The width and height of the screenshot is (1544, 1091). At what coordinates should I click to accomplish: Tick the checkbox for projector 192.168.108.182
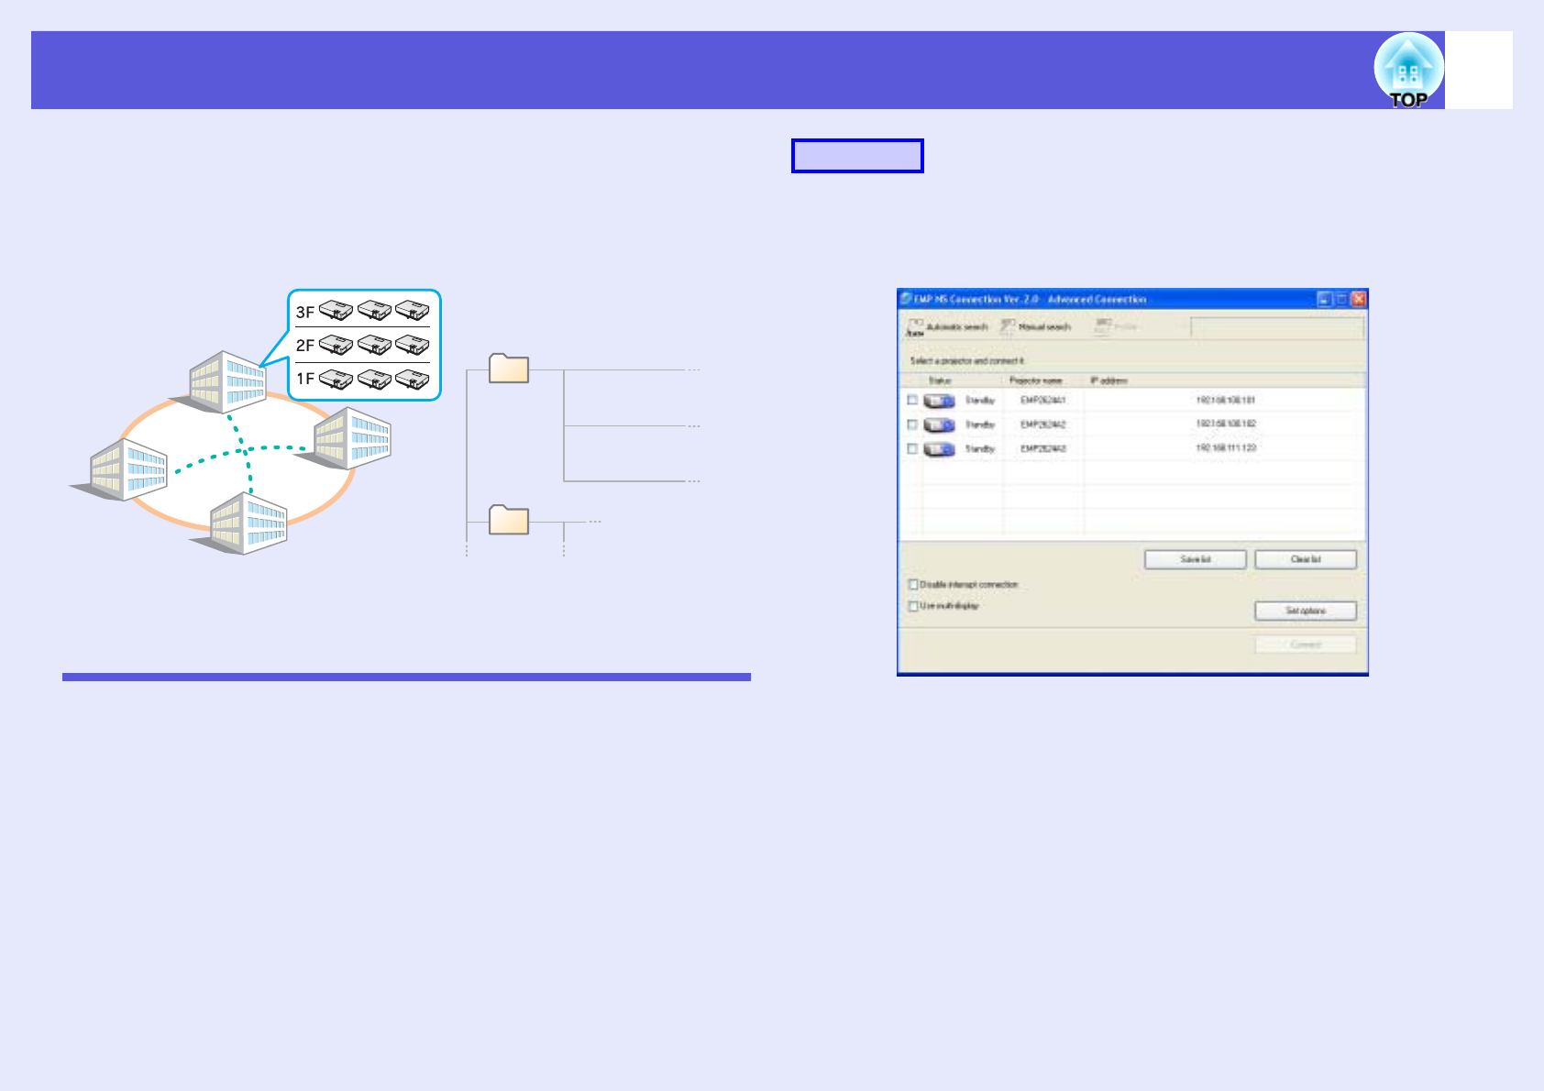pos(912,424)
